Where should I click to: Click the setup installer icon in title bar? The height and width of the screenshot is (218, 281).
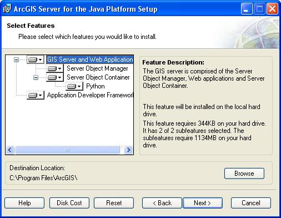click(x=7, y=9)
